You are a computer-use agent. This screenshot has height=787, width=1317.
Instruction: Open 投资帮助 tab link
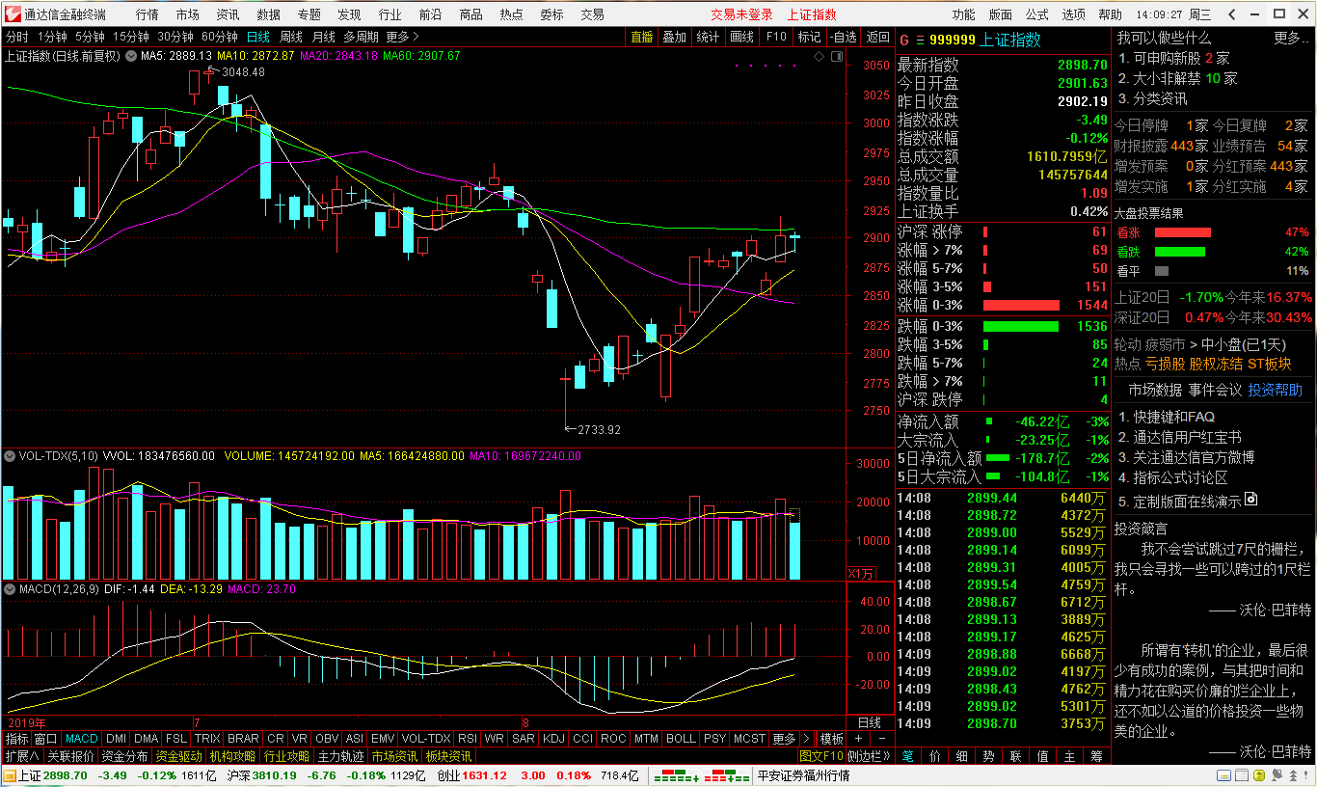(1275, 390)
